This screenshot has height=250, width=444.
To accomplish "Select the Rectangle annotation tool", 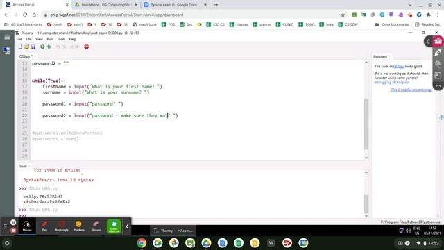I will (62, 226).
